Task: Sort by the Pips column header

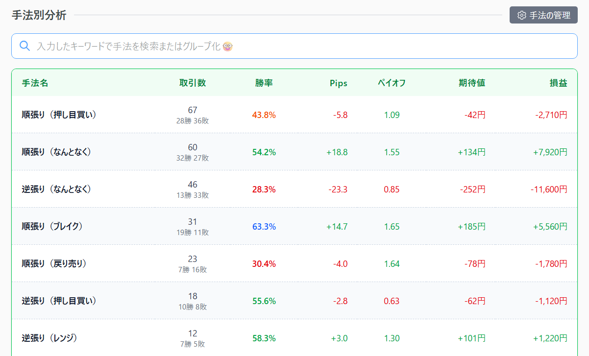Action: click(x=338, y=83)
